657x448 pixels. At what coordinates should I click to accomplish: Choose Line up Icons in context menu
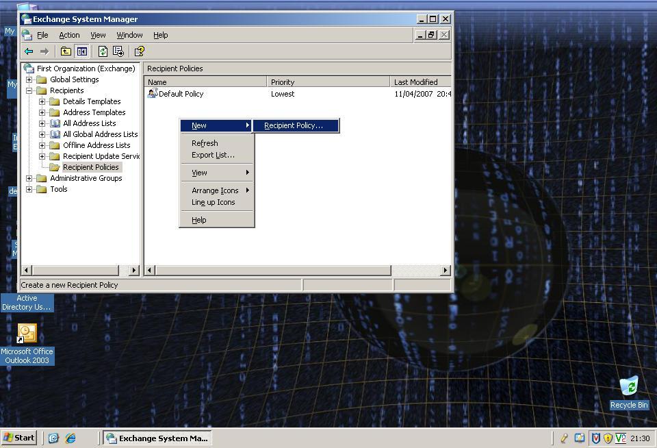pos(216,202)
